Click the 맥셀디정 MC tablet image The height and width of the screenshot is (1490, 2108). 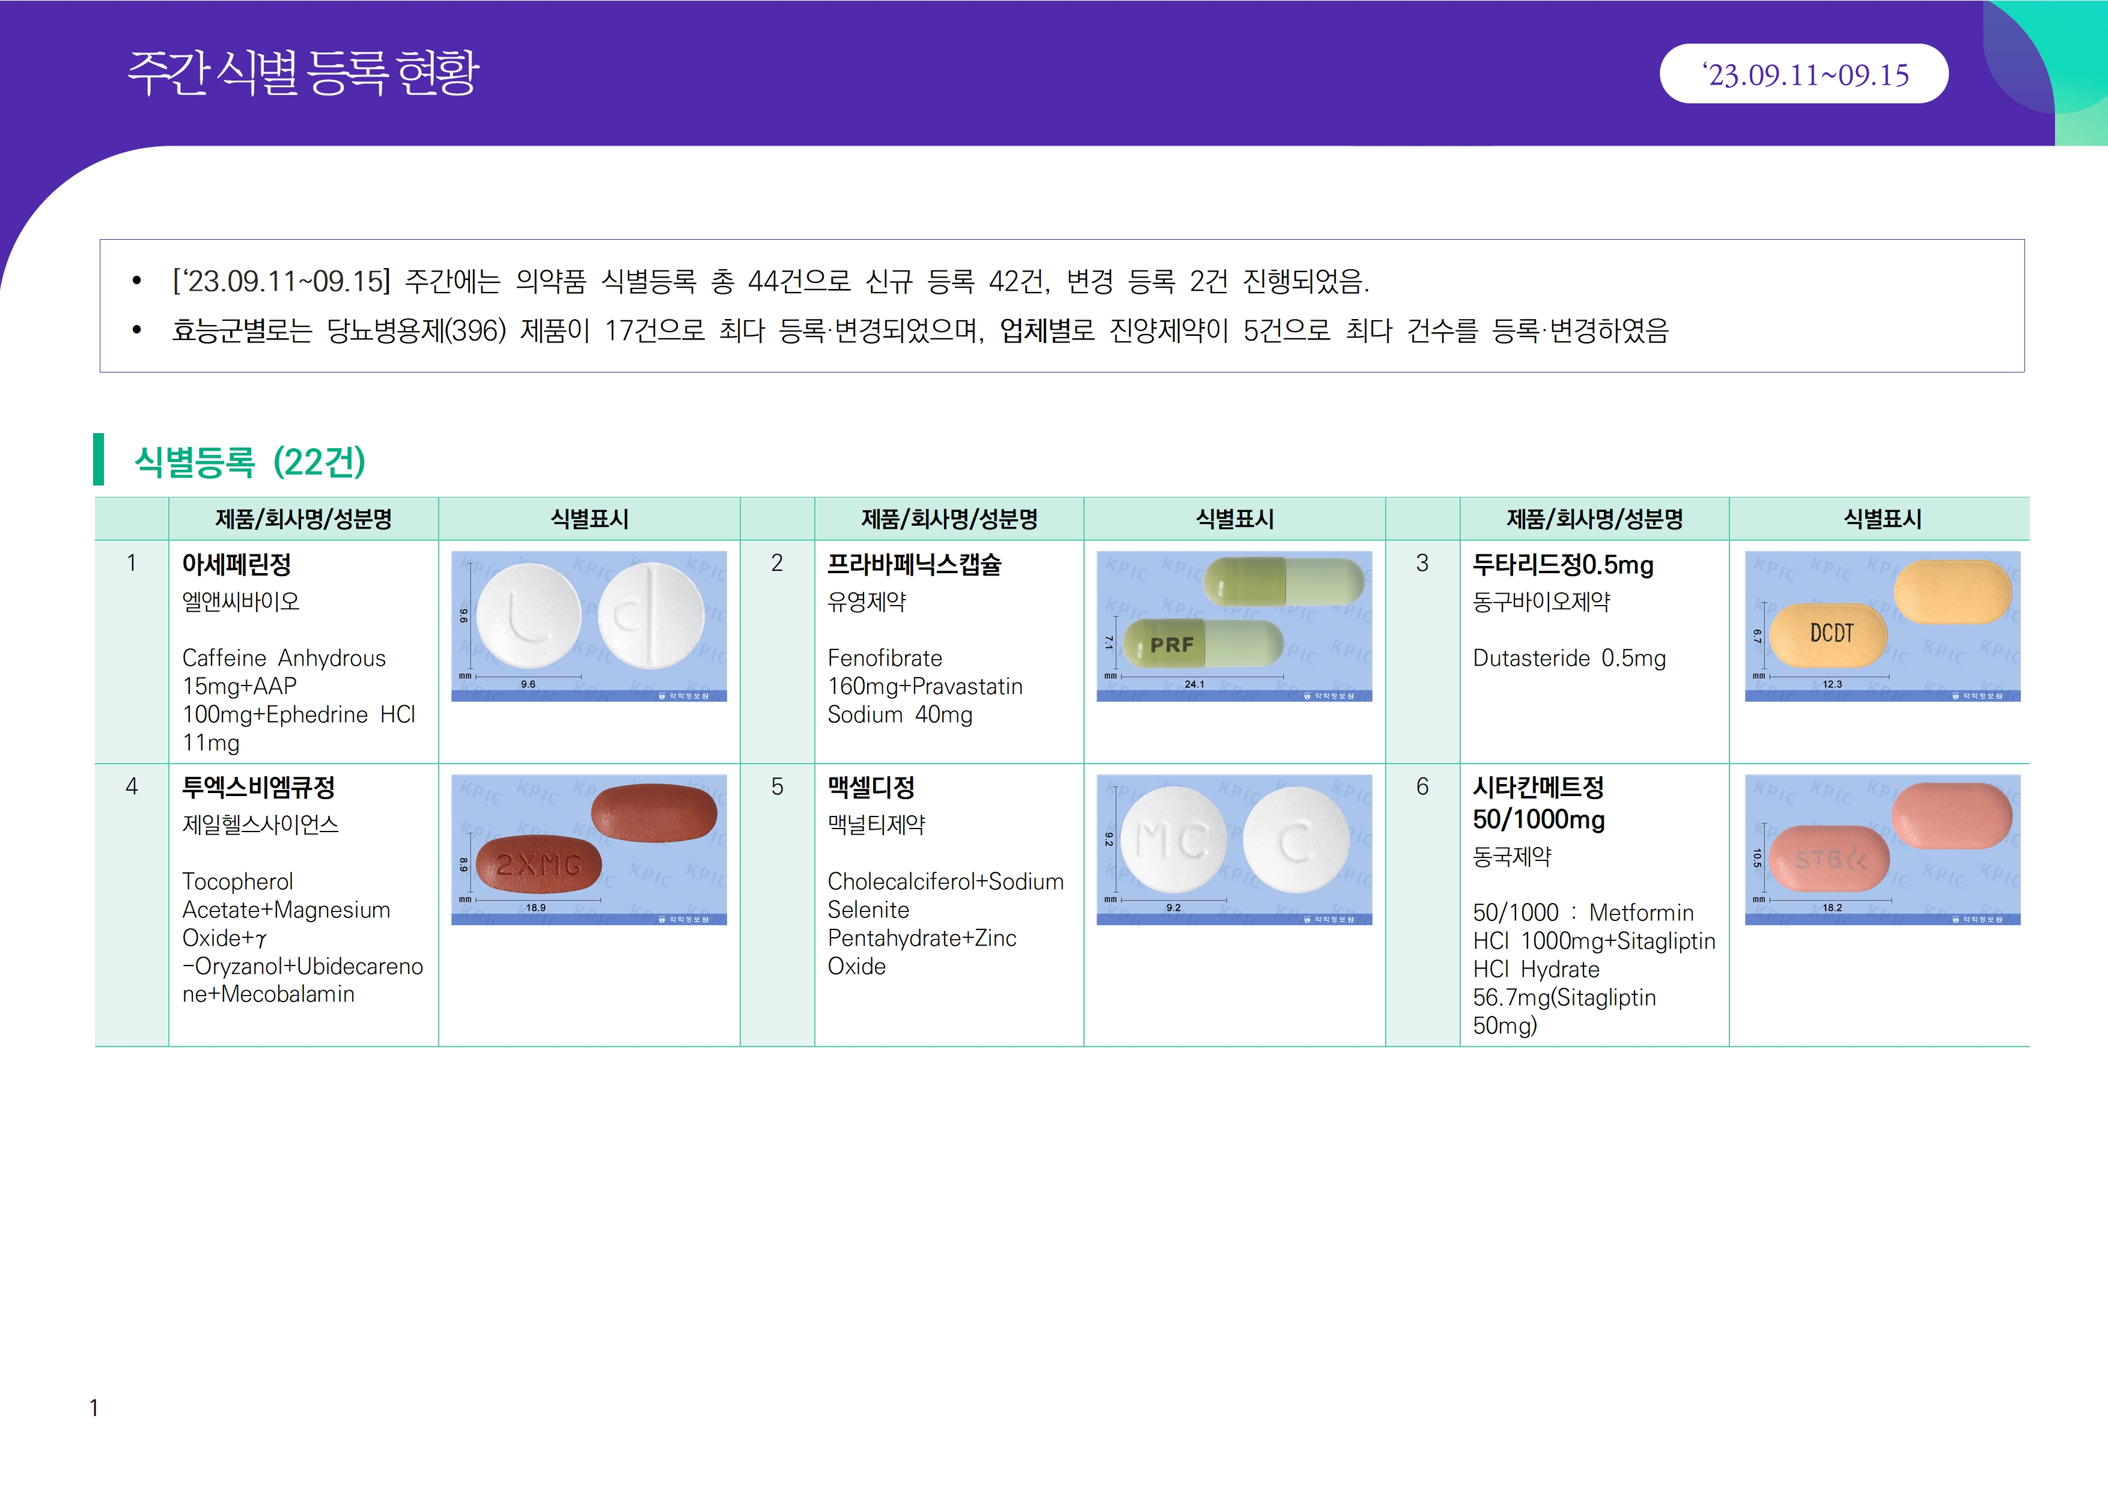coord(1234,849)
